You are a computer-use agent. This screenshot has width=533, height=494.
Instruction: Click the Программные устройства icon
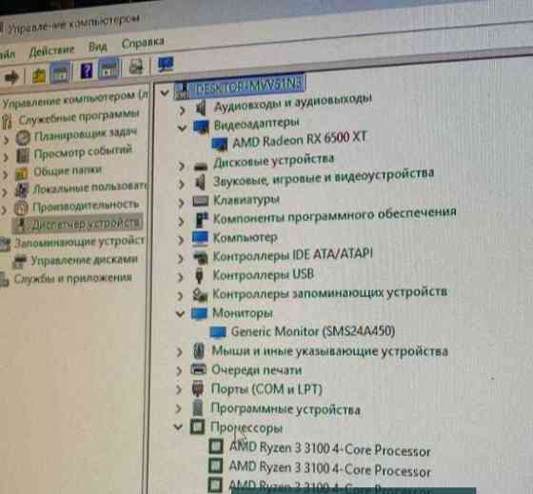[197, 407]
